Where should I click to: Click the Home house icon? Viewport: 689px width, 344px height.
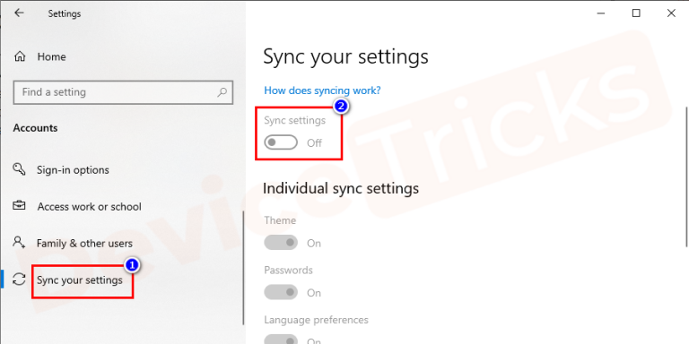(20, 56)
